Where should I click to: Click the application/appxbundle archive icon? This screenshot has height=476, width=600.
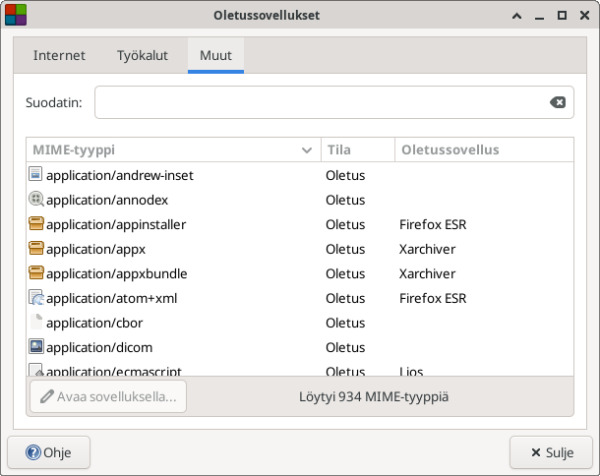pyautogui.click(x=36, y=273)
